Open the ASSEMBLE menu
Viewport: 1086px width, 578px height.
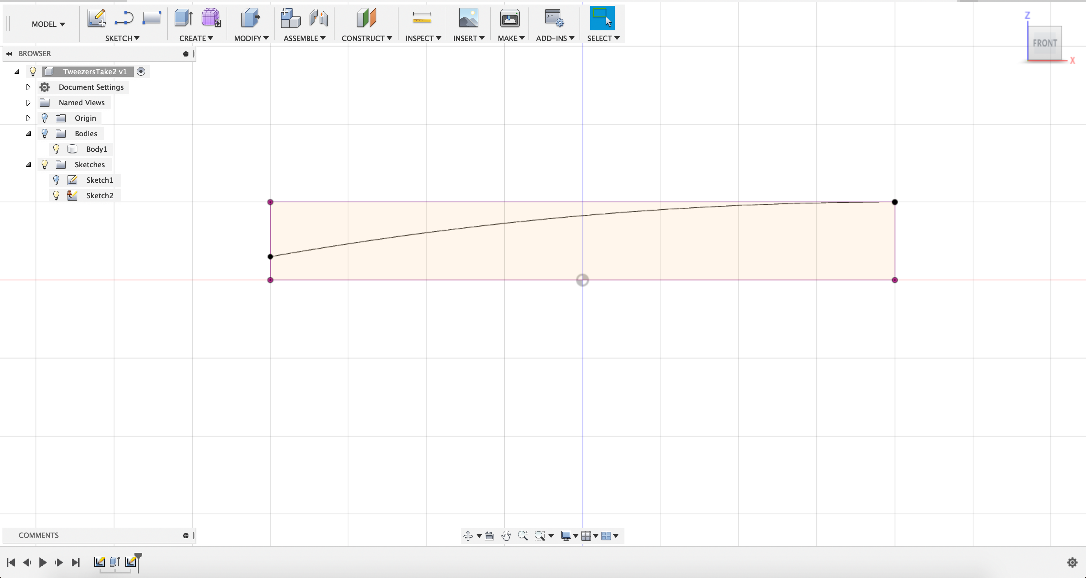pos(304,38)
